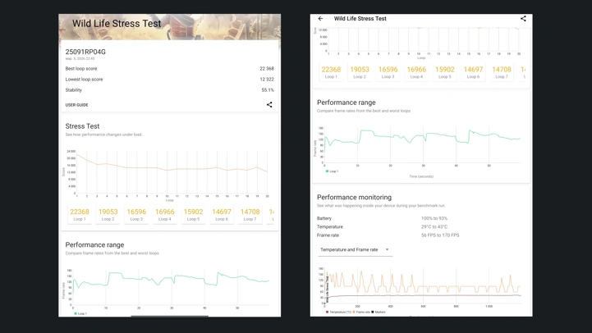Expand the Temperature and Frame rate dropdown

click(355, 249)
